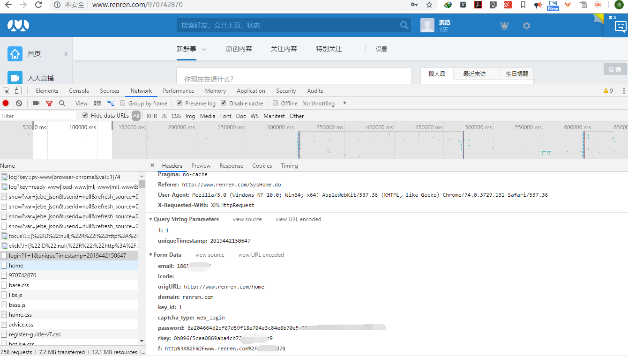
Task: Clear the network log
Action: (x=19, y=103)
